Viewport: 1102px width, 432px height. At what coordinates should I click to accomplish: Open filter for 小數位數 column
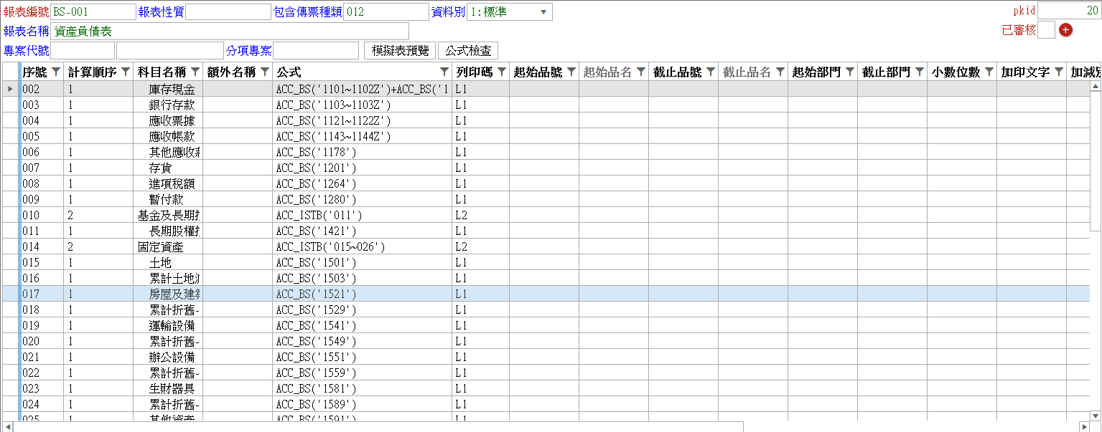pyautogui.click(x=989, y=72)
